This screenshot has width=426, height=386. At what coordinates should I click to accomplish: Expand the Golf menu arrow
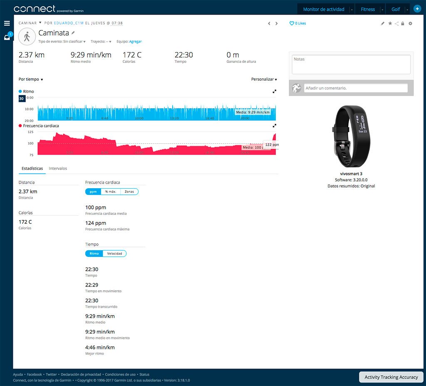click(x=407, y=10)
